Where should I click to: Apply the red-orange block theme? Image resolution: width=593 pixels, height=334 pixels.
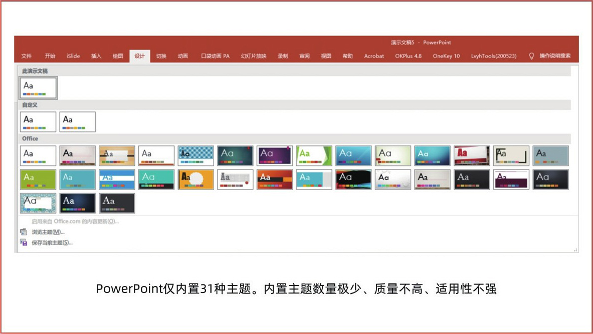coord(275,179)
